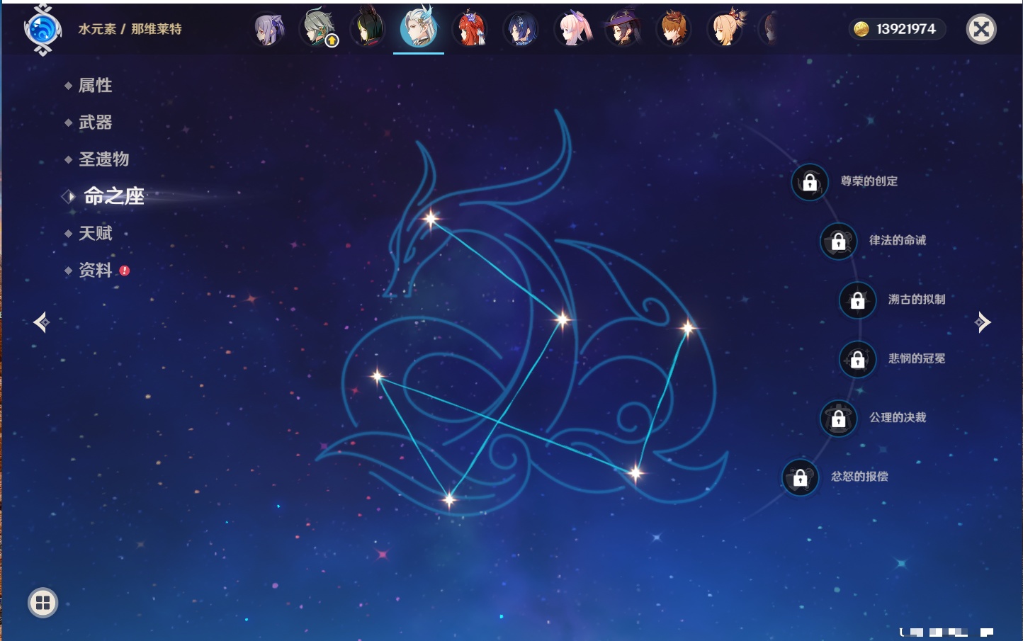The height and width of the screenshot is (641, 1023).
Task: Select the brown-haired character avatar
Action: click(x=674, y=29)
